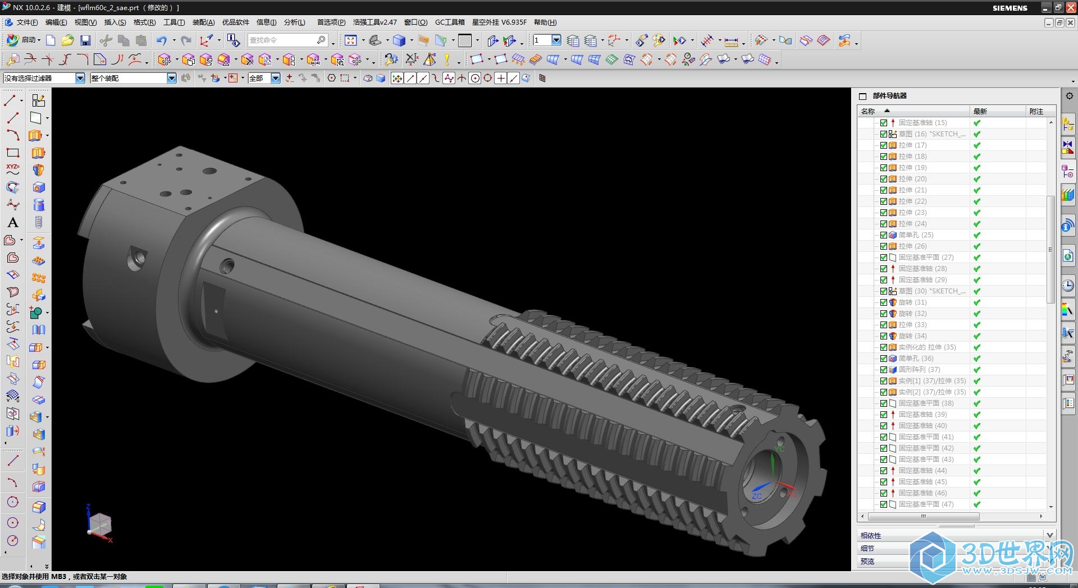Toggle checkbox for 圆形阵列 (37)

(884, 370)
